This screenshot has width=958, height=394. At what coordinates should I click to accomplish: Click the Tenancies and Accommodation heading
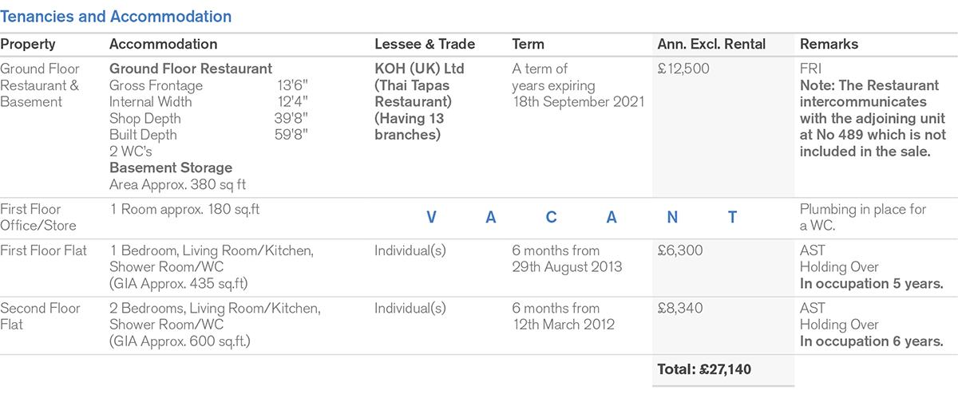pos(117,16)
